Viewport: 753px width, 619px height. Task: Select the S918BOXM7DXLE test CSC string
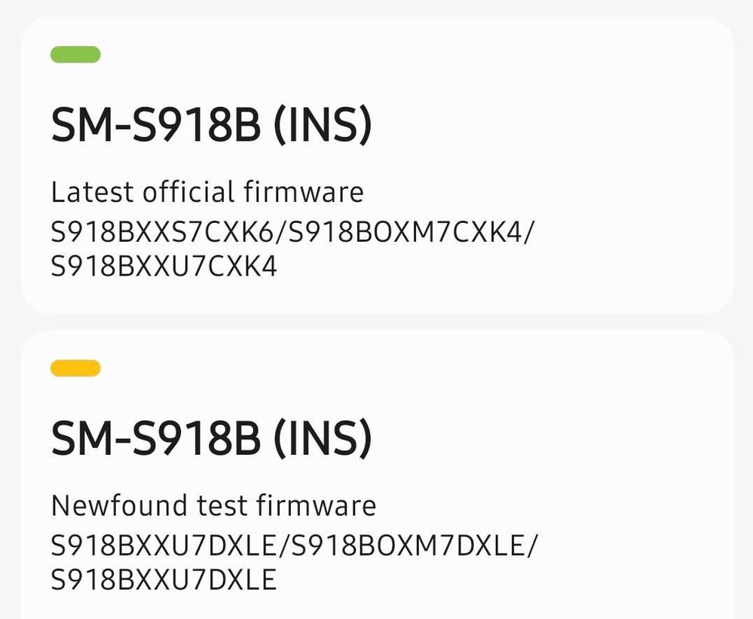pos(408,546)
